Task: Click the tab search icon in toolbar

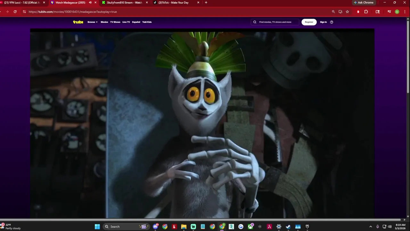Action: click(378, 12)
